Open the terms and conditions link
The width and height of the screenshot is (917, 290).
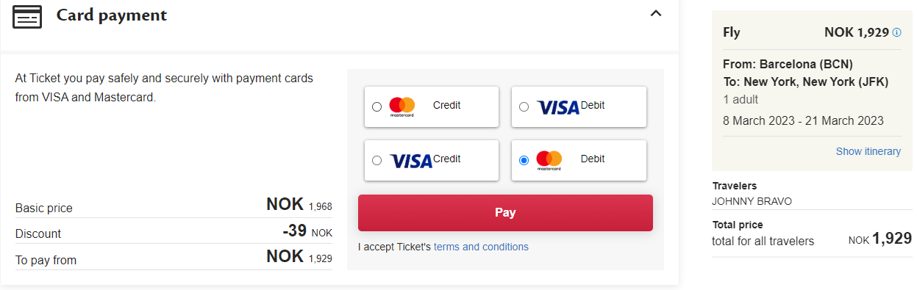tap(481, 247)
